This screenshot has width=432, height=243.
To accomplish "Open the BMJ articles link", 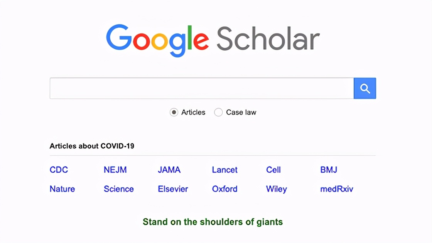I will pos(329,170).
